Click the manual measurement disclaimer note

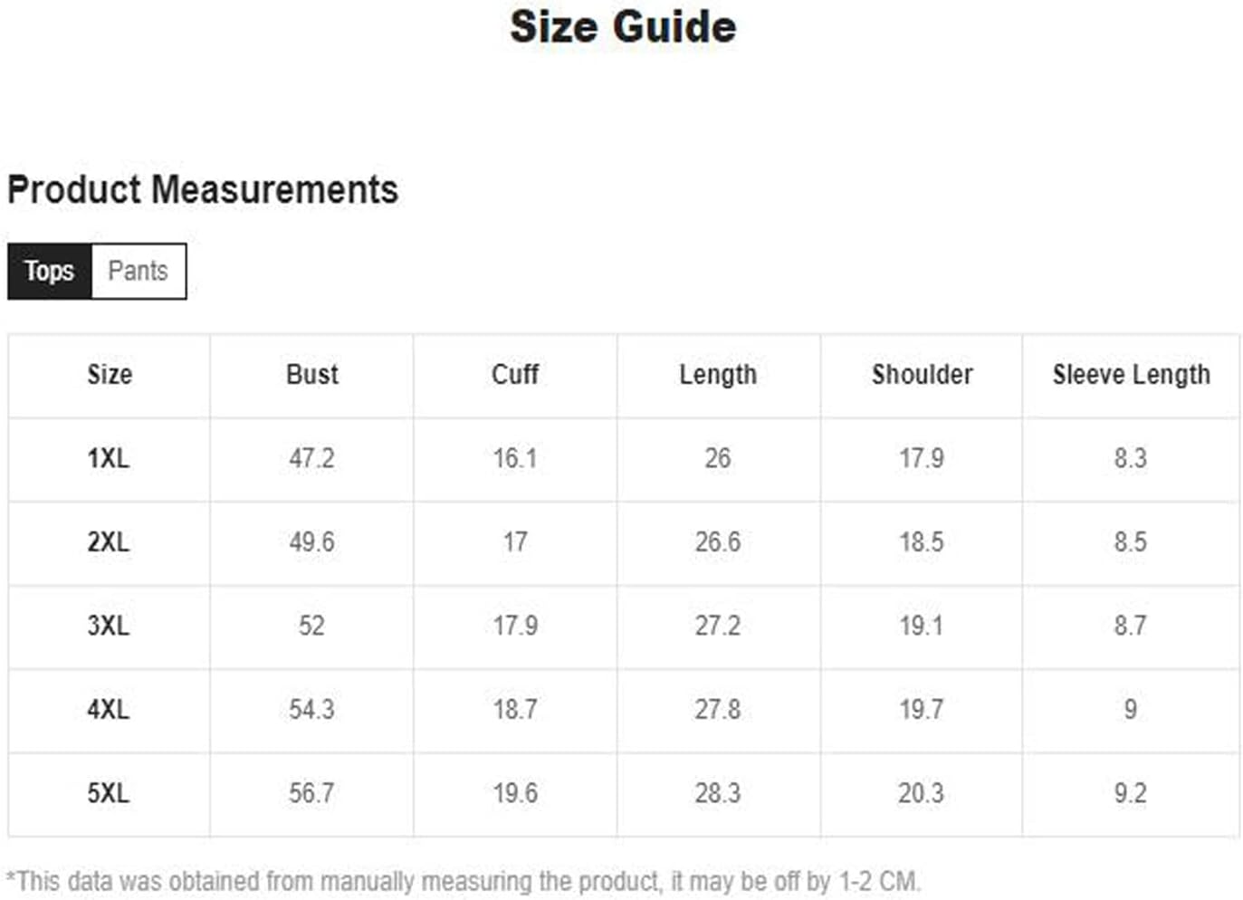(464, 881)
